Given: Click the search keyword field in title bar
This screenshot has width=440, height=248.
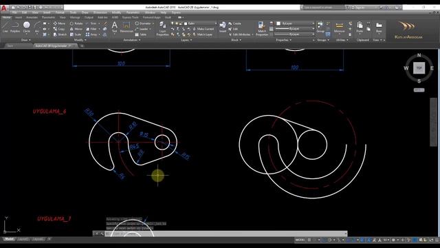Looking at the screenshot, I should (x=322, y=8).
